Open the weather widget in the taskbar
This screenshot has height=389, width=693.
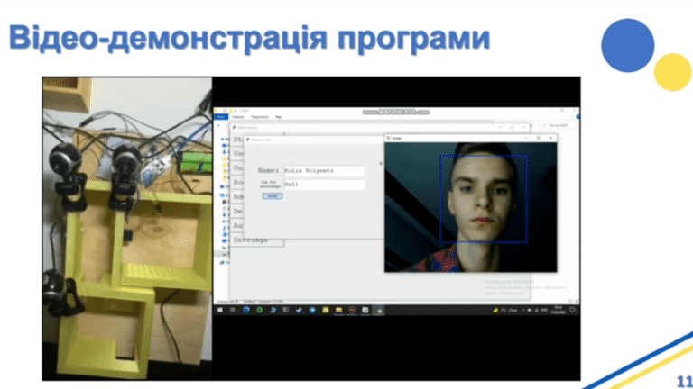(x=505, y=310)
